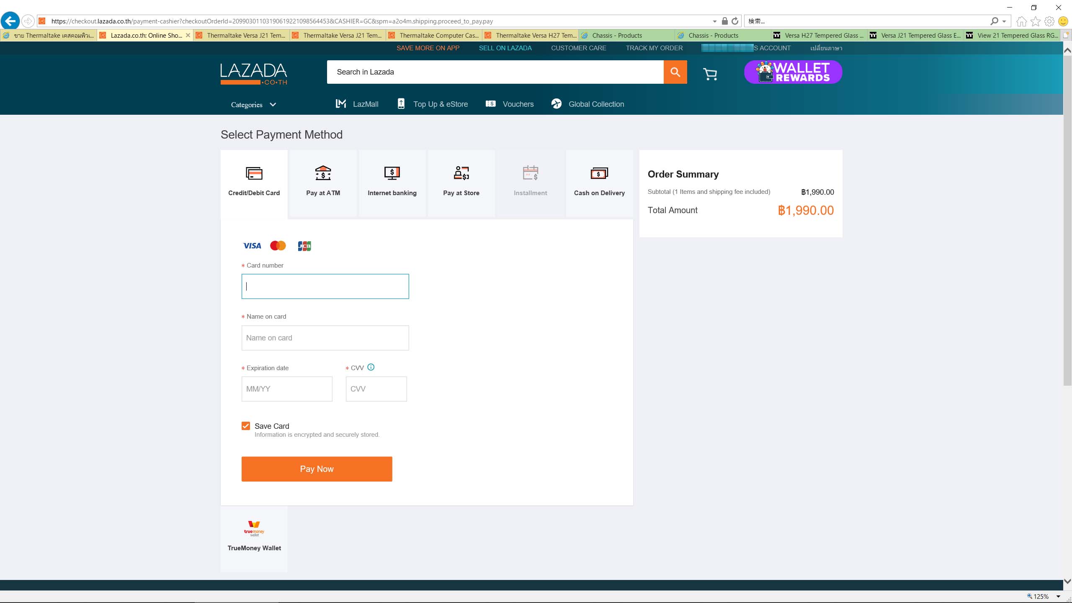
Task: Expand the Categories dropdown
Action: 254,105
